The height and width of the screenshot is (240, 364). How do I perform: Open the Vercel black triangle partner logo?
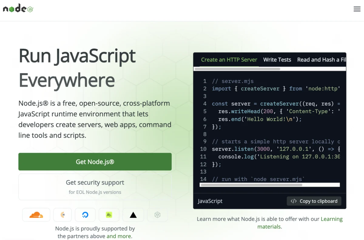pyautogui.click(x=133, y=215)
